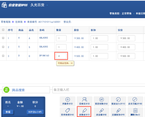This screenshot has height=117, width=145.
Task: Click the discount field for ABLACKS row
Action: [x=99, y=38]
